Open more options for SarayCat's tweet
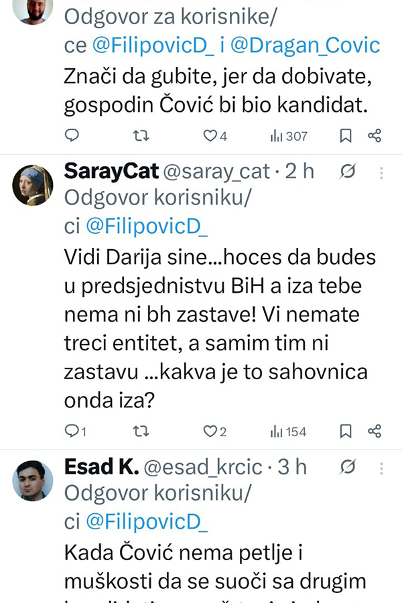402x603 pixels. [x=381, y=173]
